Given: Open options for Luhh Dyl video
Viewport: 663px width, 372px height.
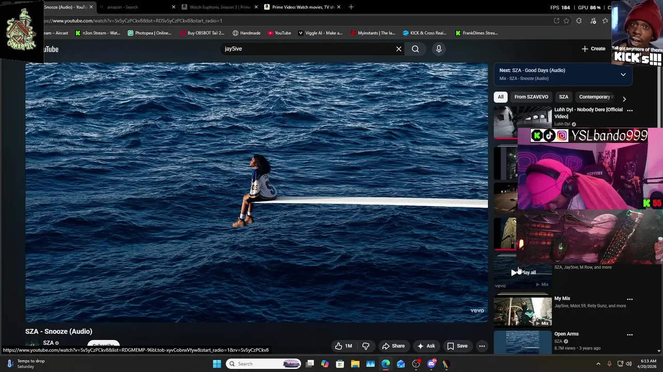Looking at the screenshot, I should coord(630,111).
